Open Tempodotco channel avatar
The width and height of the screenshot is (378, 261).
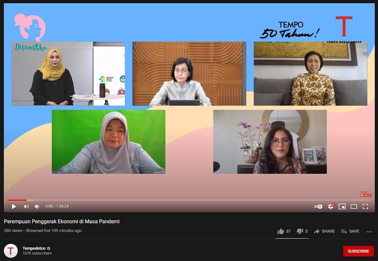pyautogui.click(x=11, y=251)
